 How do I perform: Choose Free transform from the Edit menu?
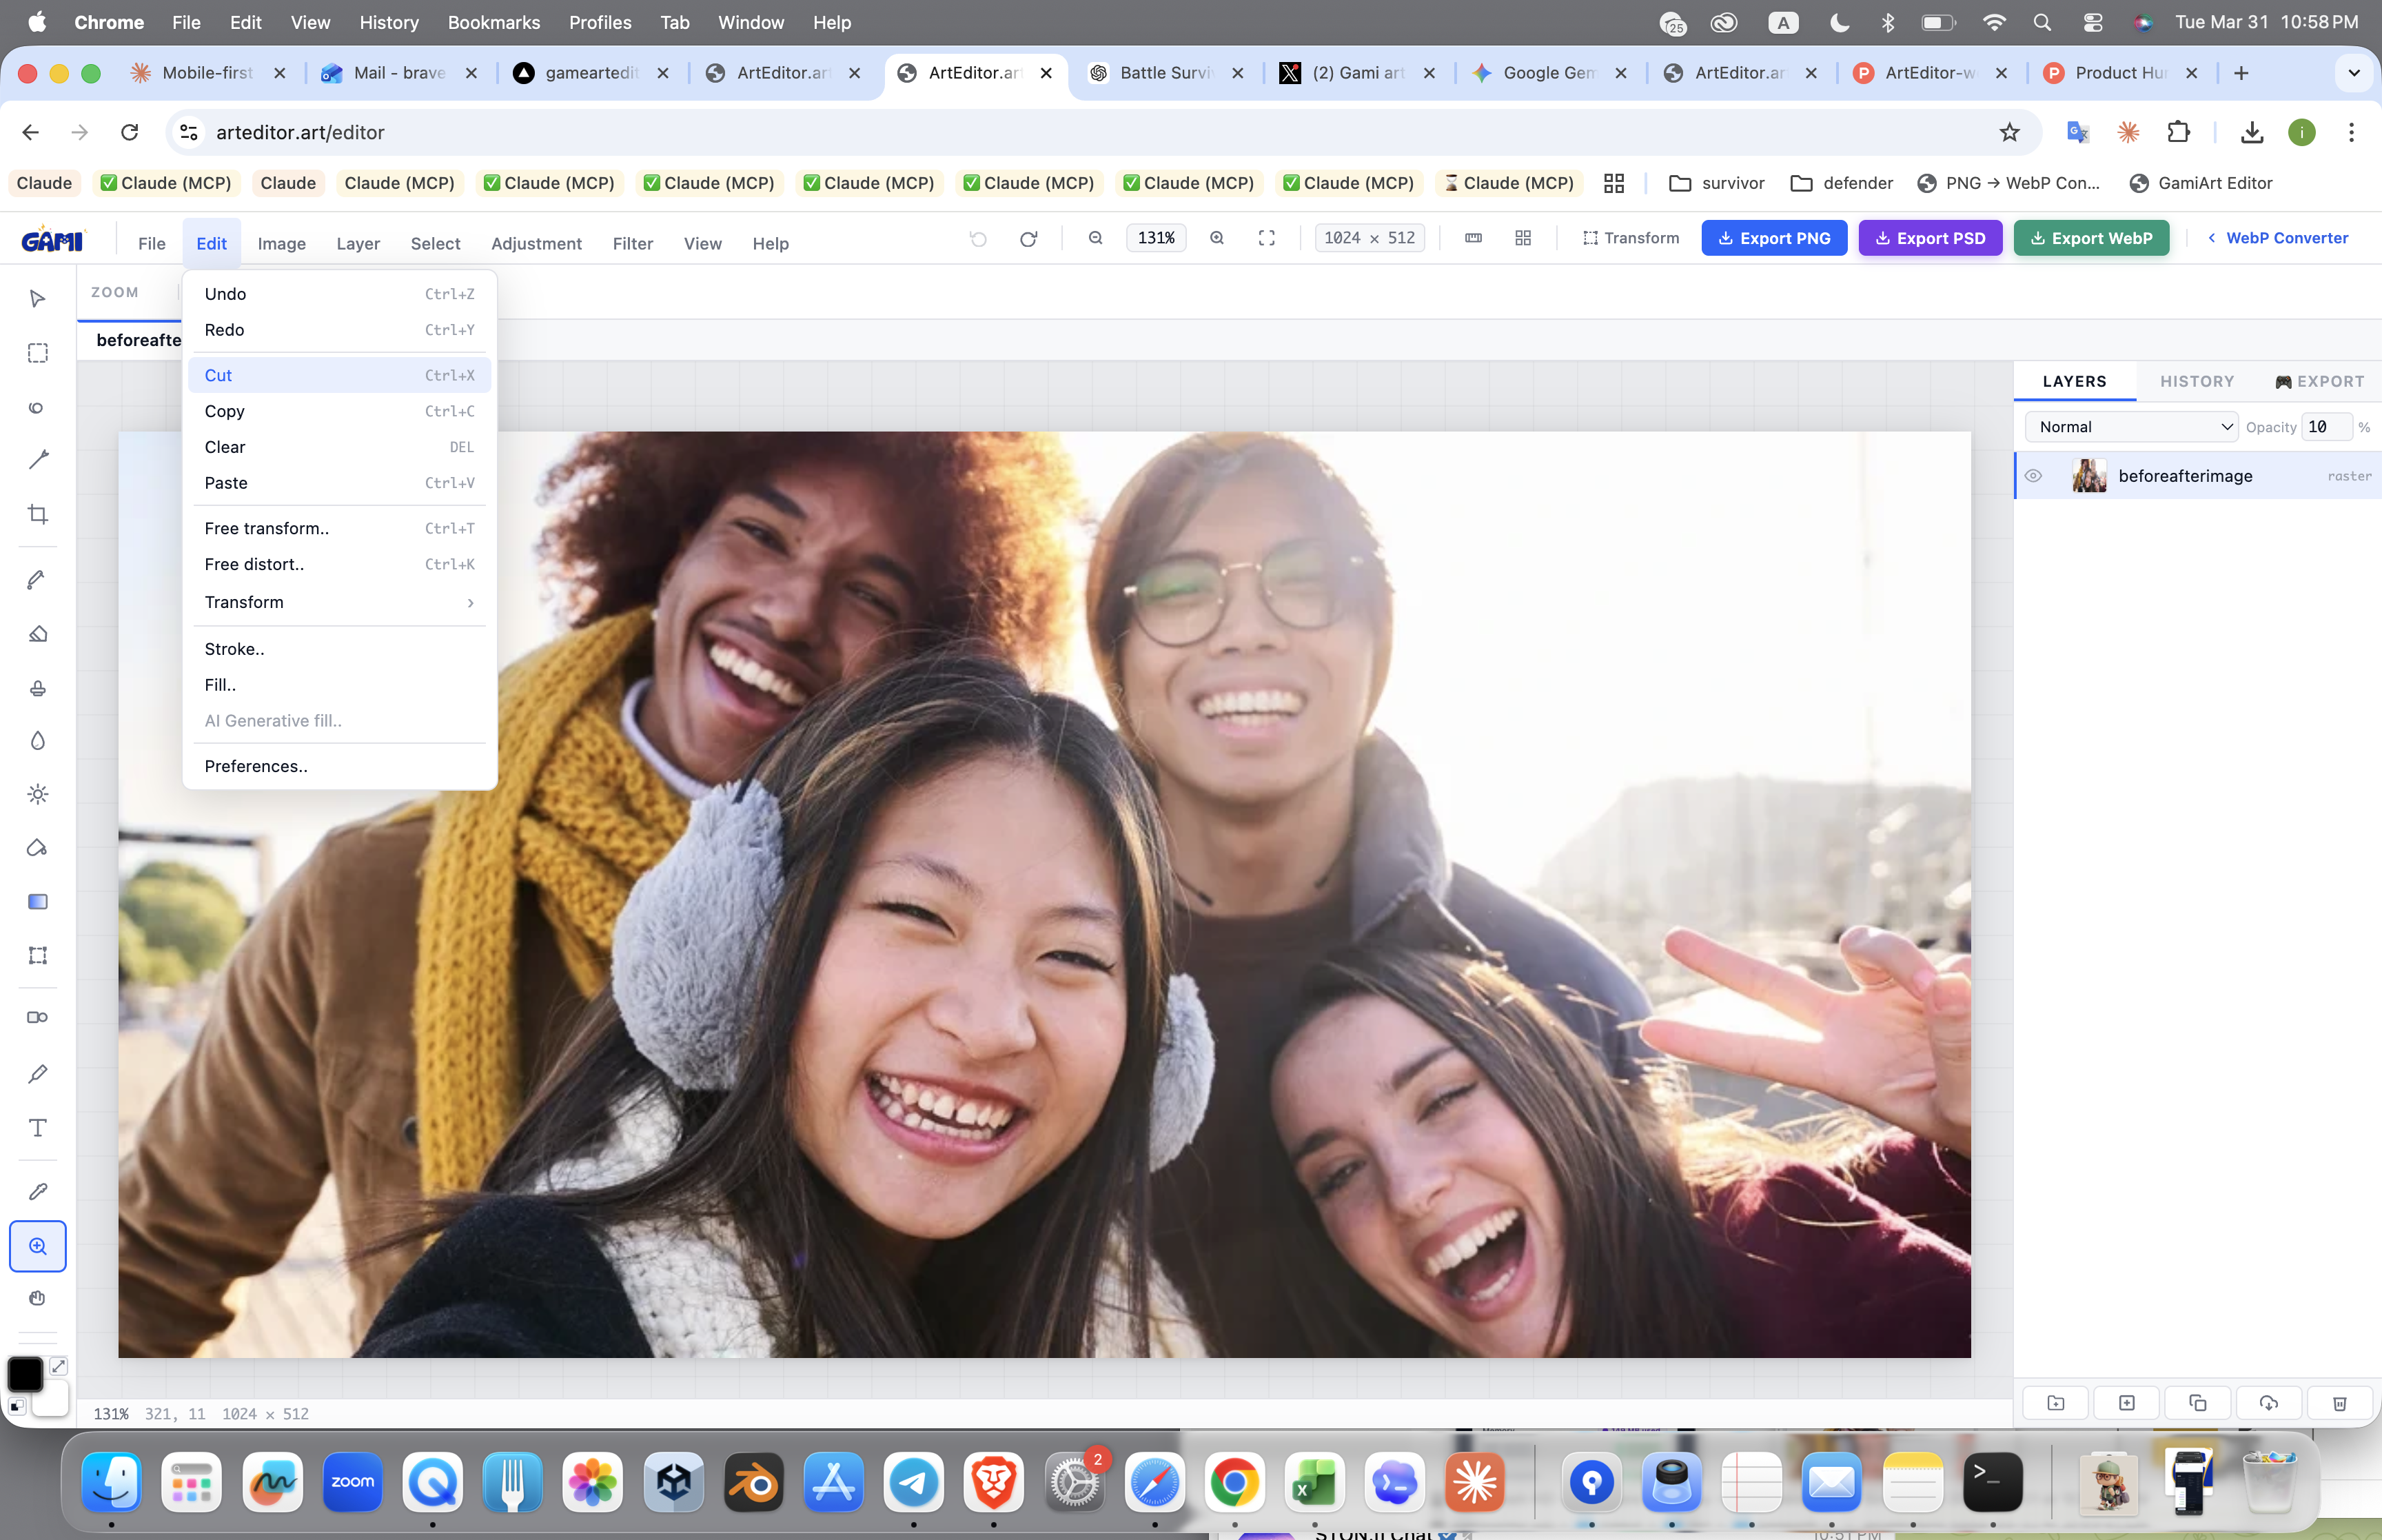[265, 528]
